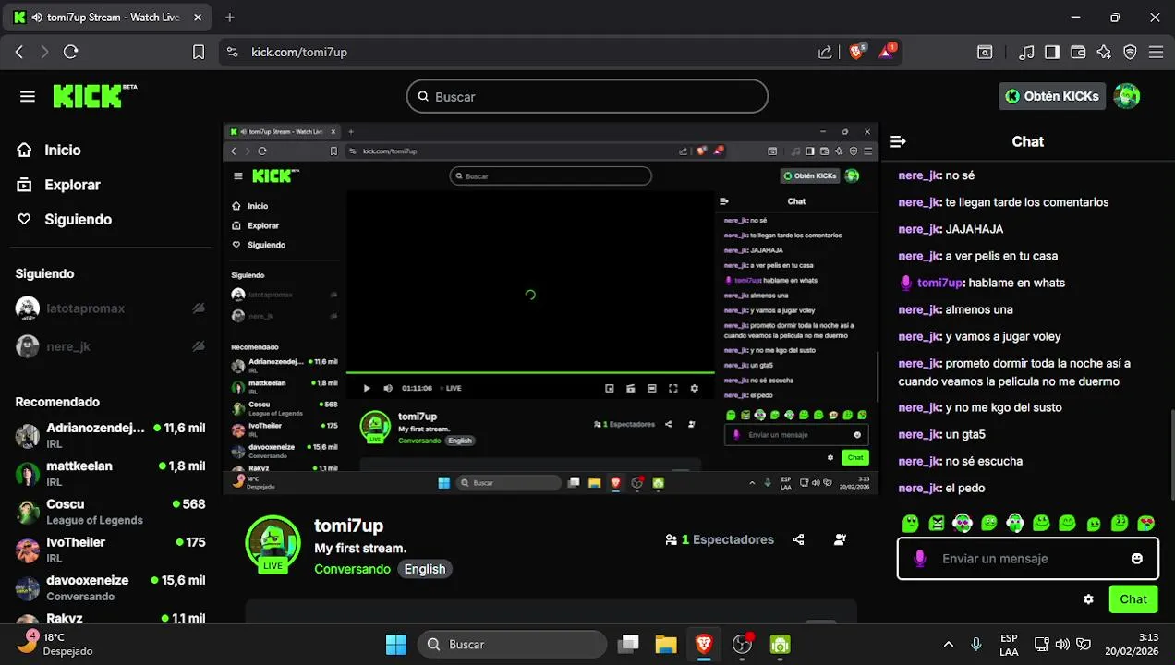Click the share page icon in the address bar

[825, 53]
